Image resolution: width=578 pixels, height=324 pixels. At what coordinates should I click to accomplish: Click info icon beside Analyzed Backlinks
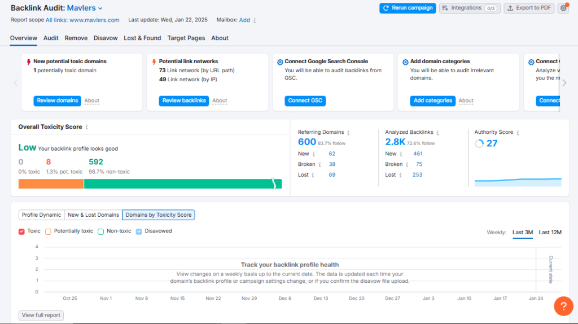point(437,132)
